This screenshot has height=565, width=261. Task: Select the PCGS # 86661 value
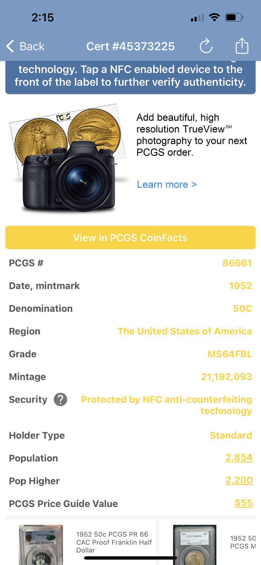click(x=237, y=263)
